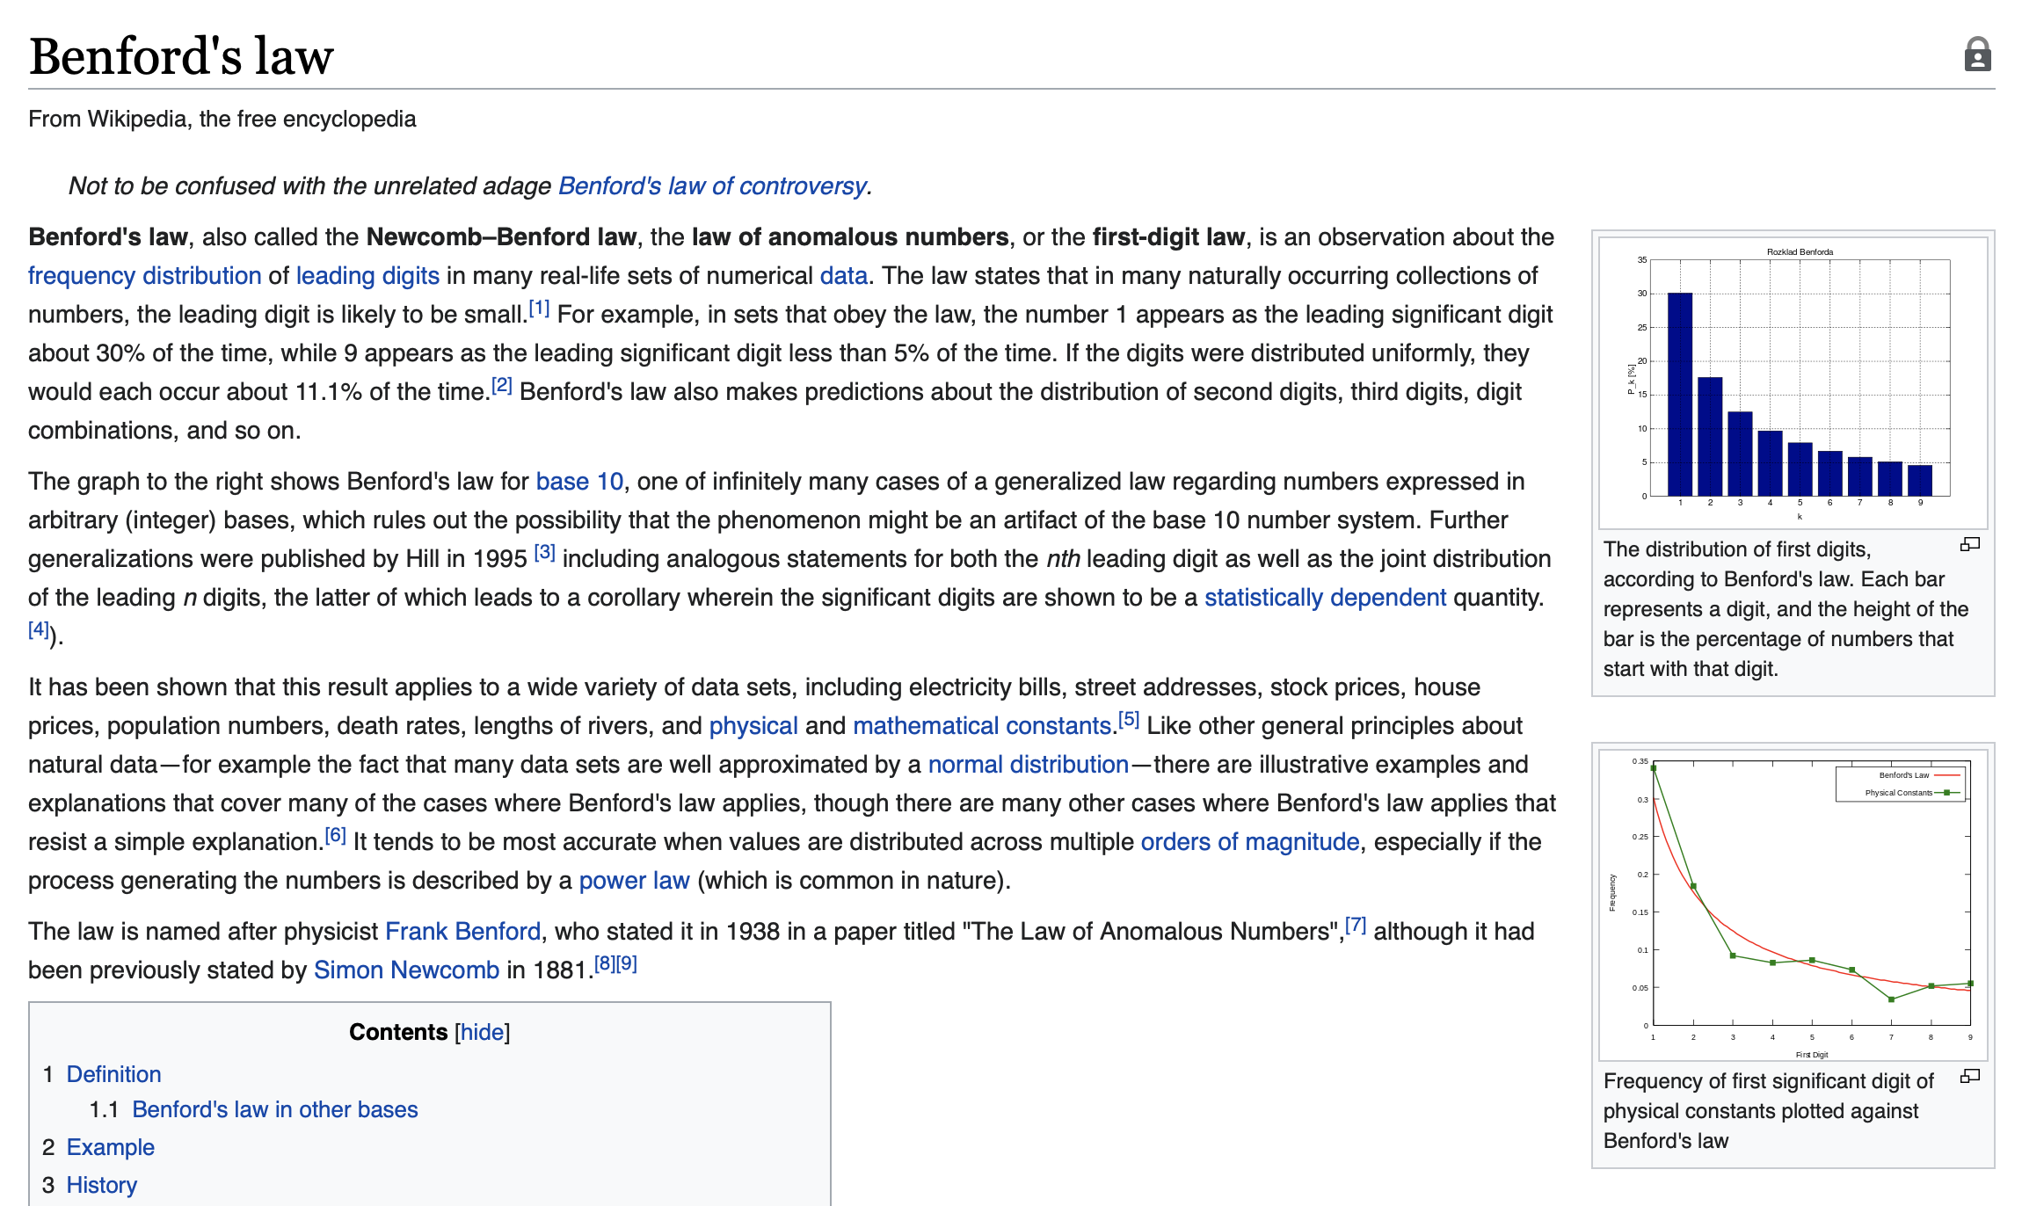Go to History section in Contents

[102, 1186]
